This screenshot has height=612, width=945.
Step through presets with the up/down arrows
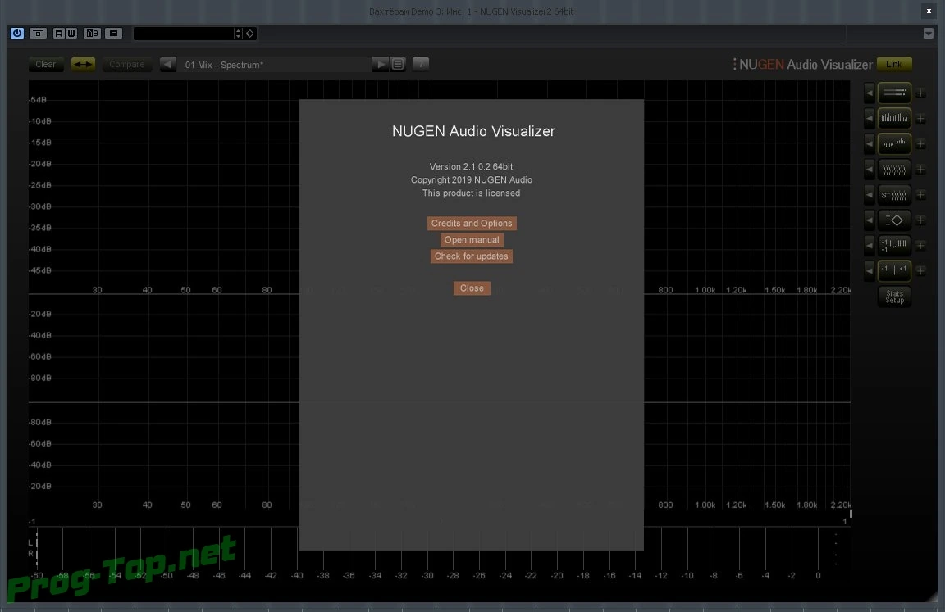point(238,33)
